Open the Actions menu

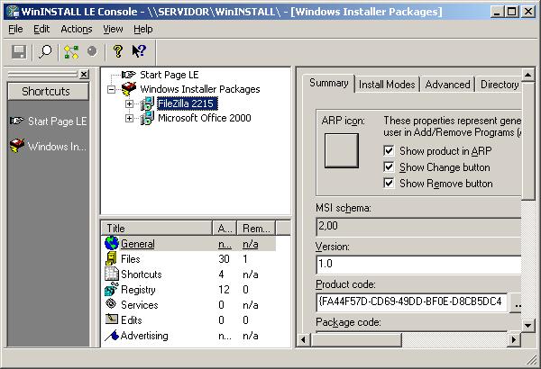click(x=77, y=29)
